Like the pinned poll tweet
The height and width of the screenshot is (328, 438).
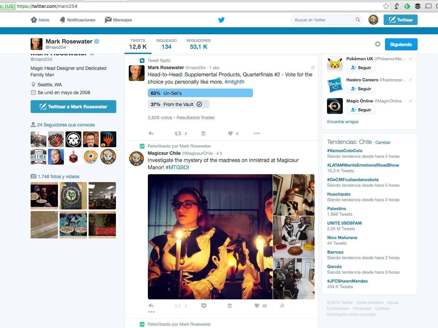(231, 133)
